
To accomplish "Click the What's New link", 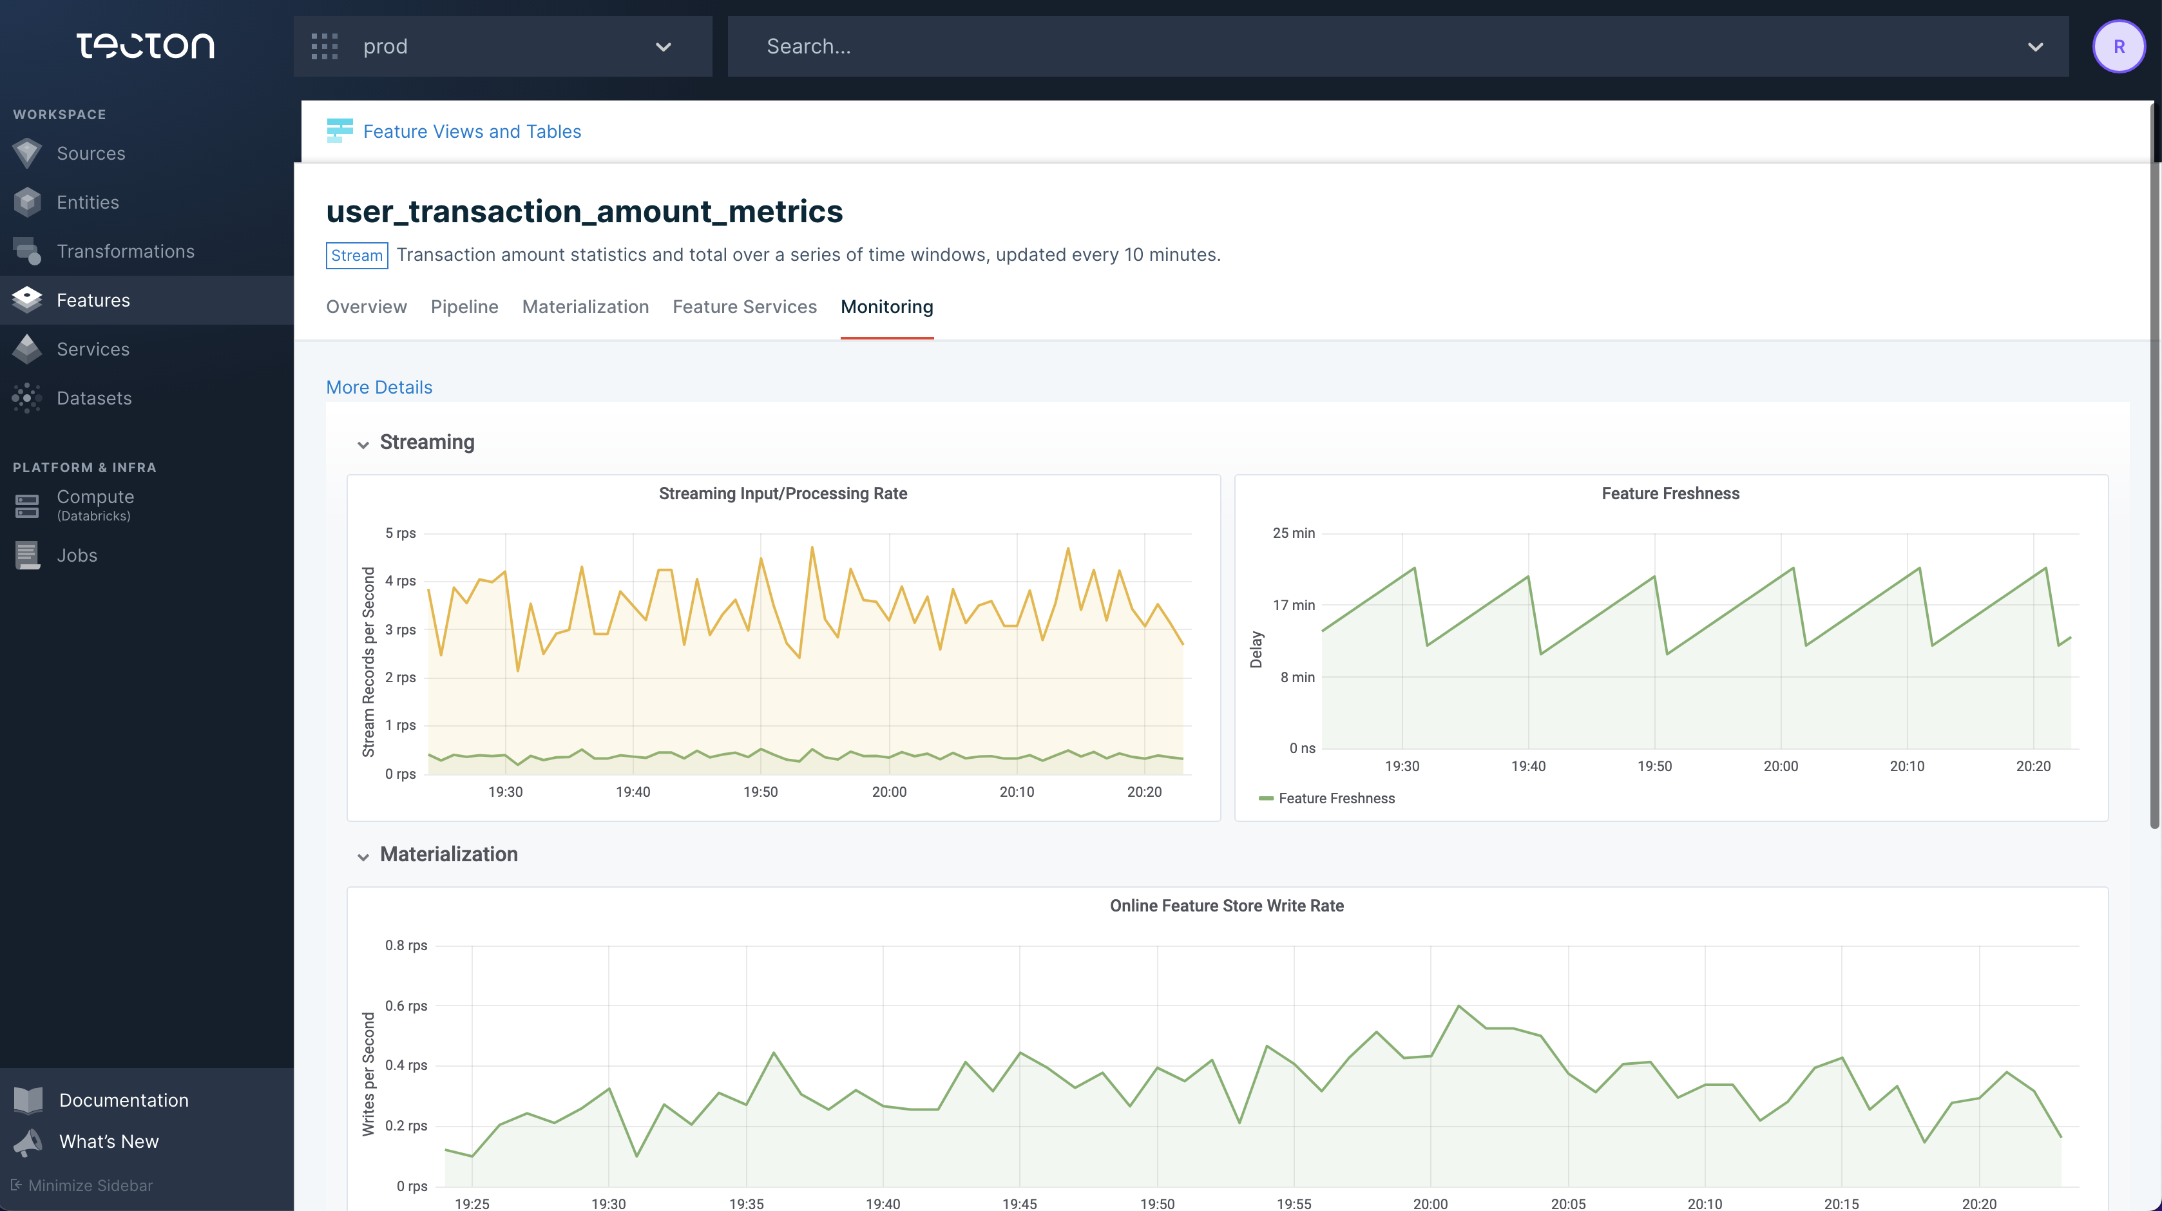I will 108,1141.
